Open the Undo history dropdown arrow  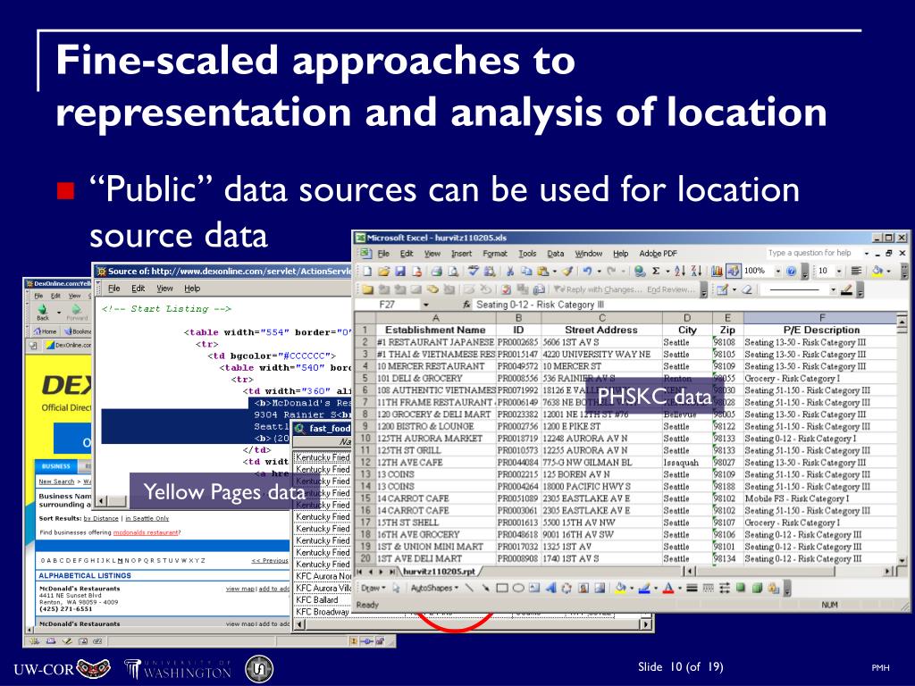[599, 272]
